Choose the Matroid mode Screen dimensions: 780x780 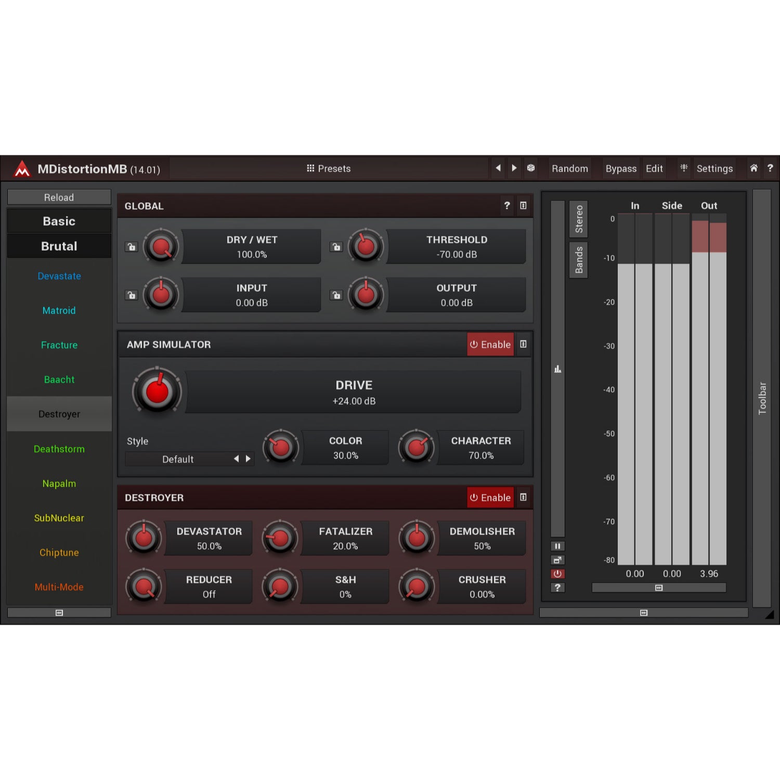tap(59, 310)
